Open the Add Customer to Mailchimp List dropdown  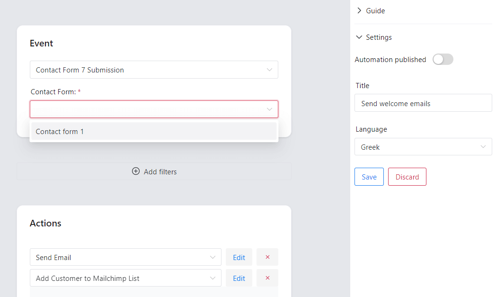point(125,278)
